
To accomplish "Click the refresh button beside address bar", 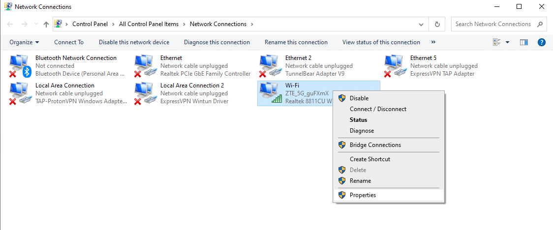I will (437, 24).
